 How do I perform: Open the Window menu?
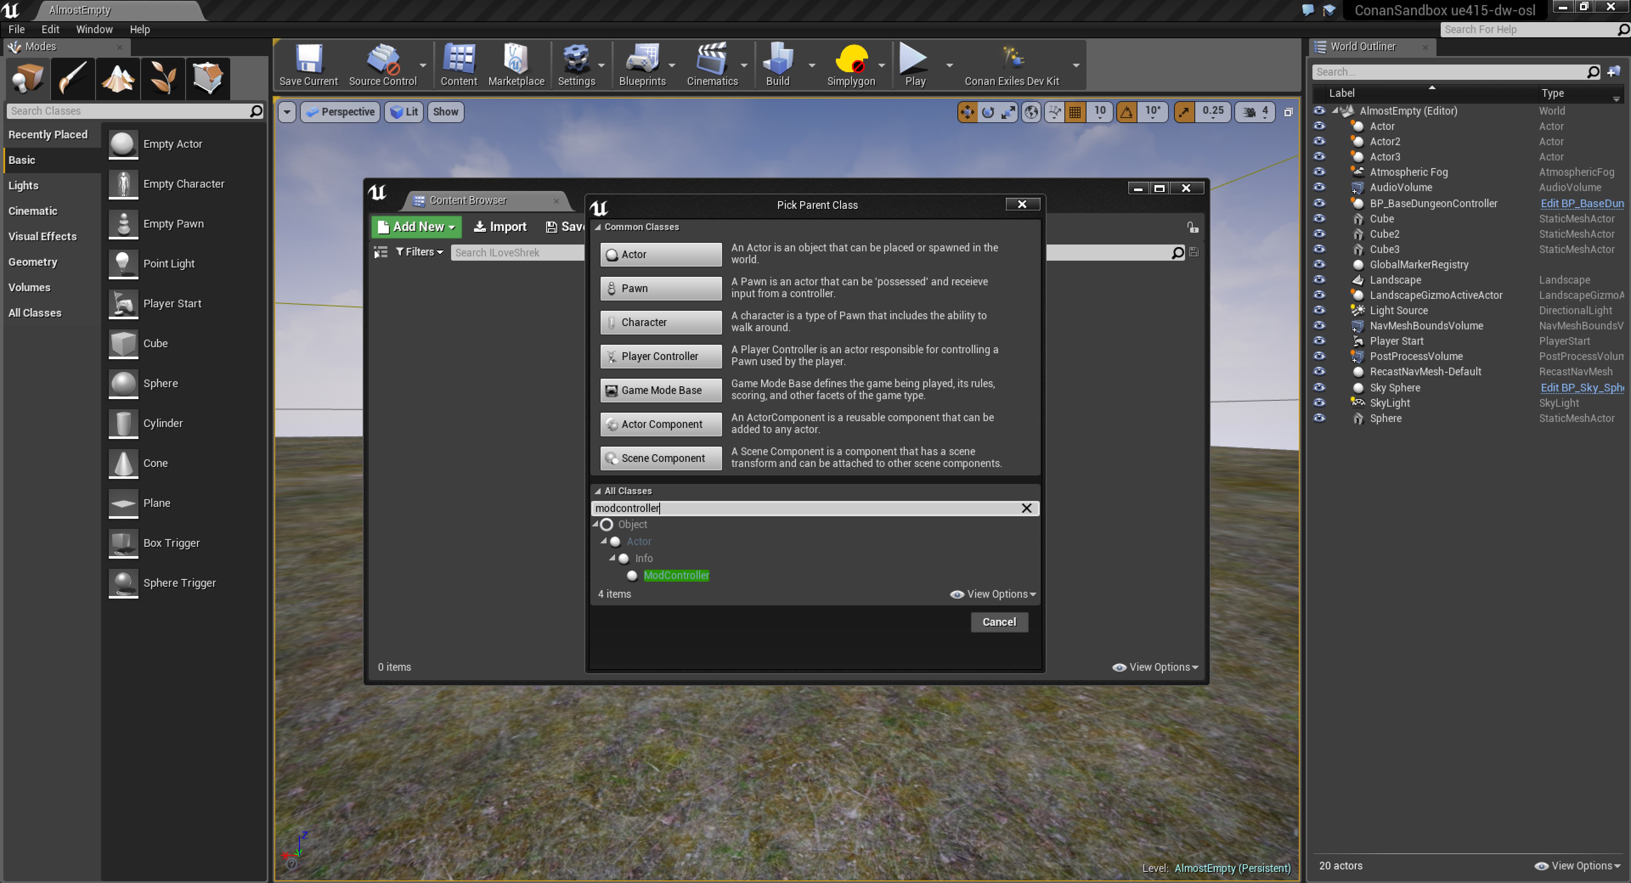coord(94,29)
